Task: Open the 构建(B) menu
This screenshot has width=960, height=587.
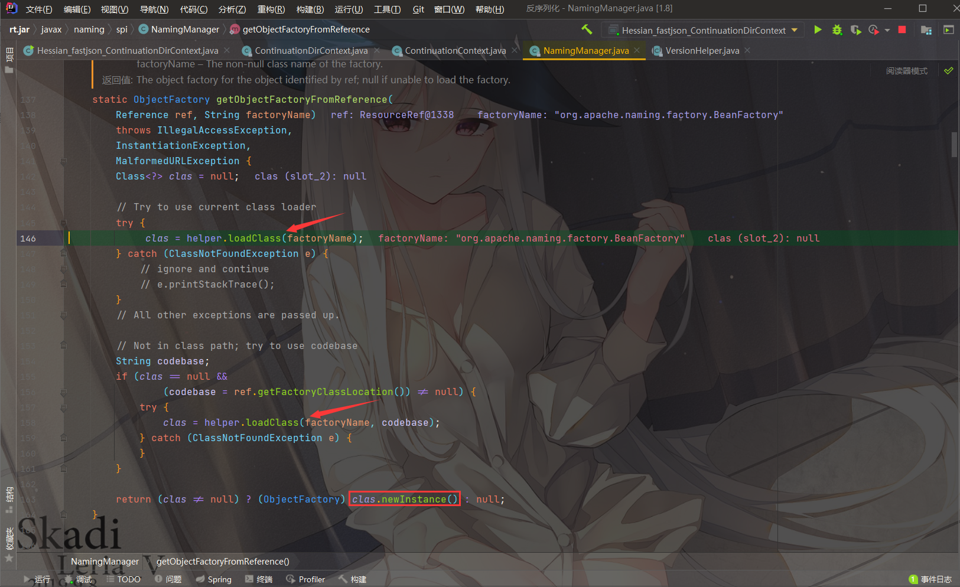Action: 310,9
